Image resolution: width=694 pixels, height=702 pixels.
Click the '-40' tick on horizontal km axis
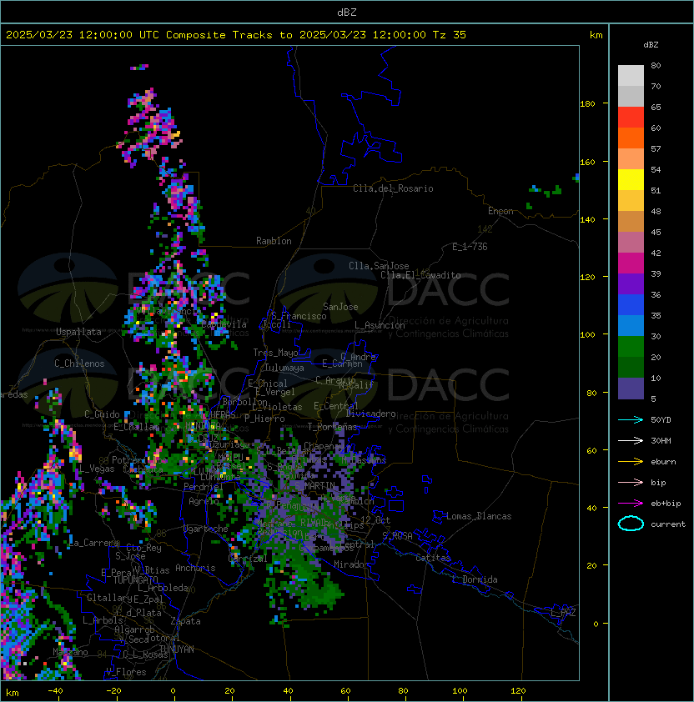point(55,691)
